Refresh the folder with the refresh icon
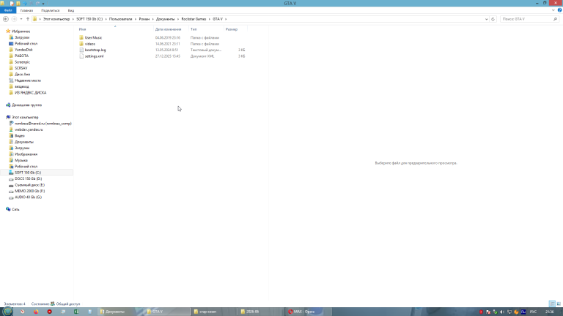The image size is (563, 316). pos(493,19)
